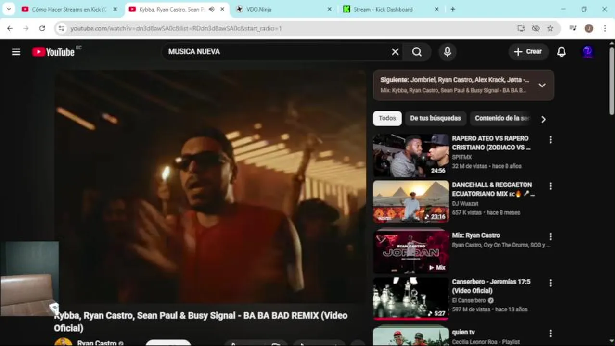Open the pyramids DJ mix thumbnail 23:16

411,202
